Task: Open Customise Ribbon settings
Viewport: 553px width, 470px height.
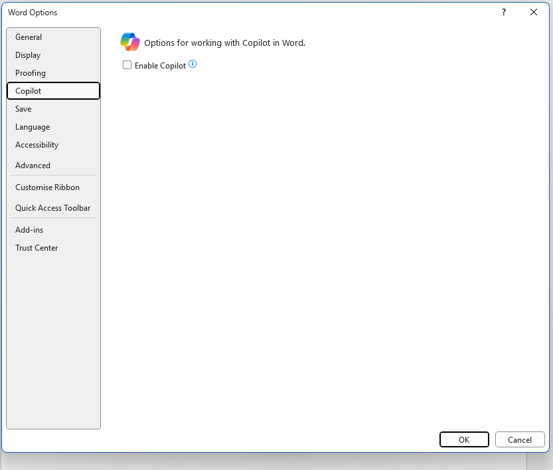Action: pos(54,187)
